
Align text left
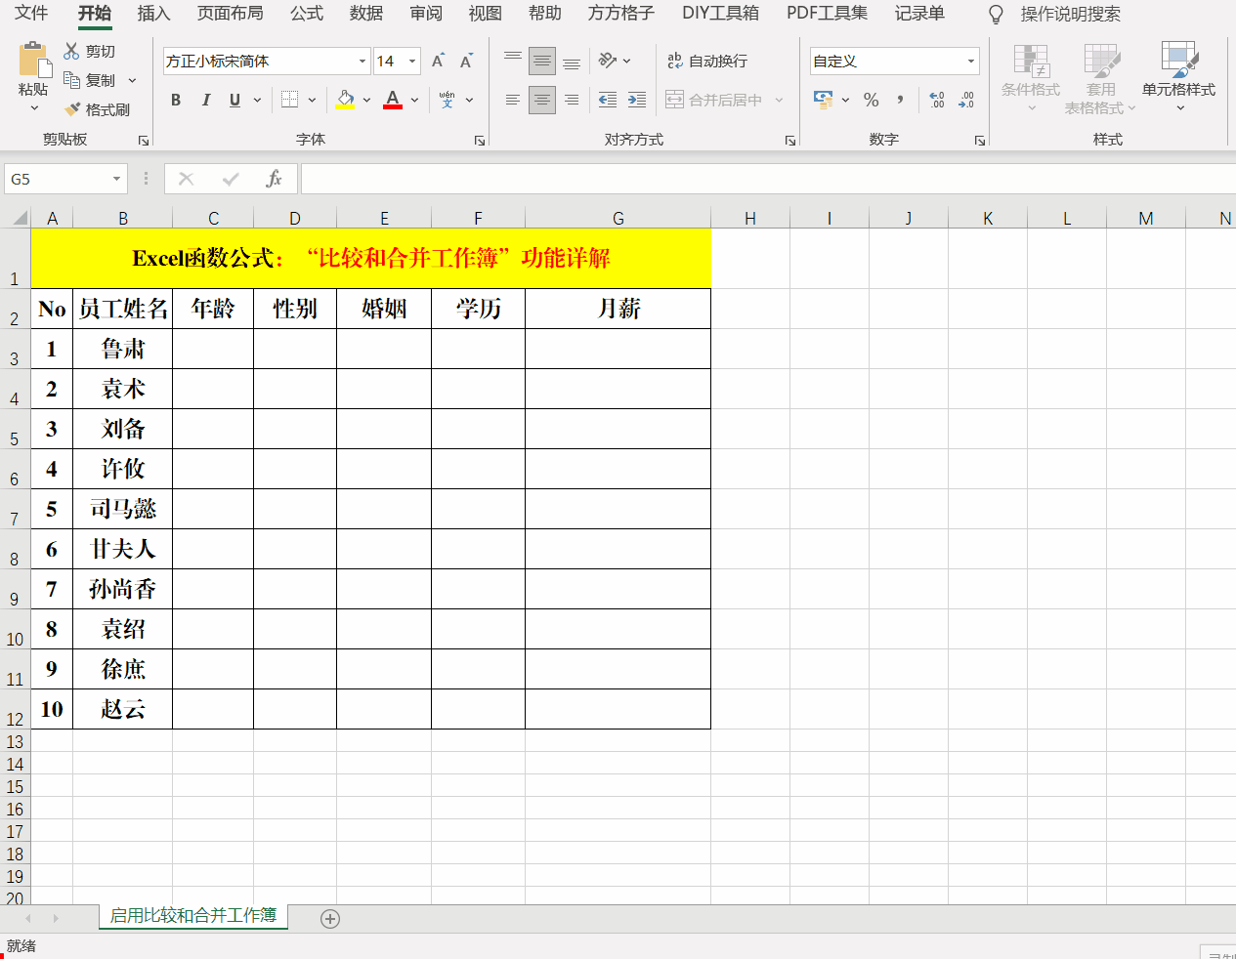point(513,100)
